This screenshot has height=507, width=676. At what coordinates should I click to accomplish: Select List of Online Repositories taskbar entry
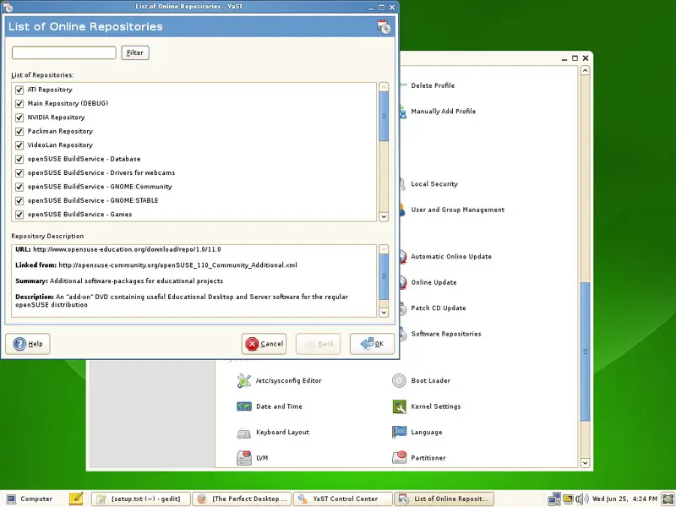(x=444, y=499)
